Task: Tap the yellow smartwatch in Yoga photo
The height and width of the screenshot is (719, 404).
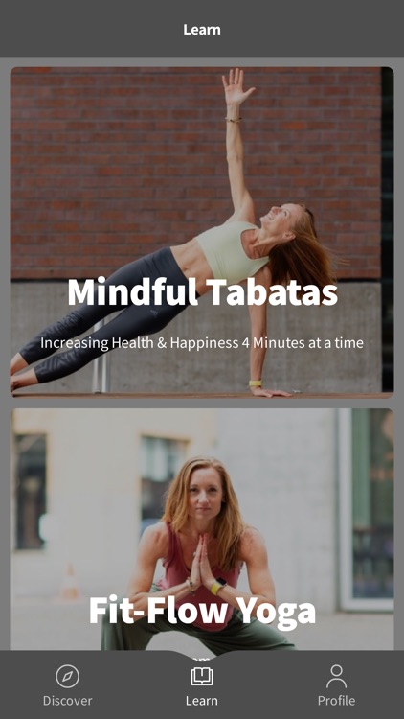Action: tap(218, 586)
